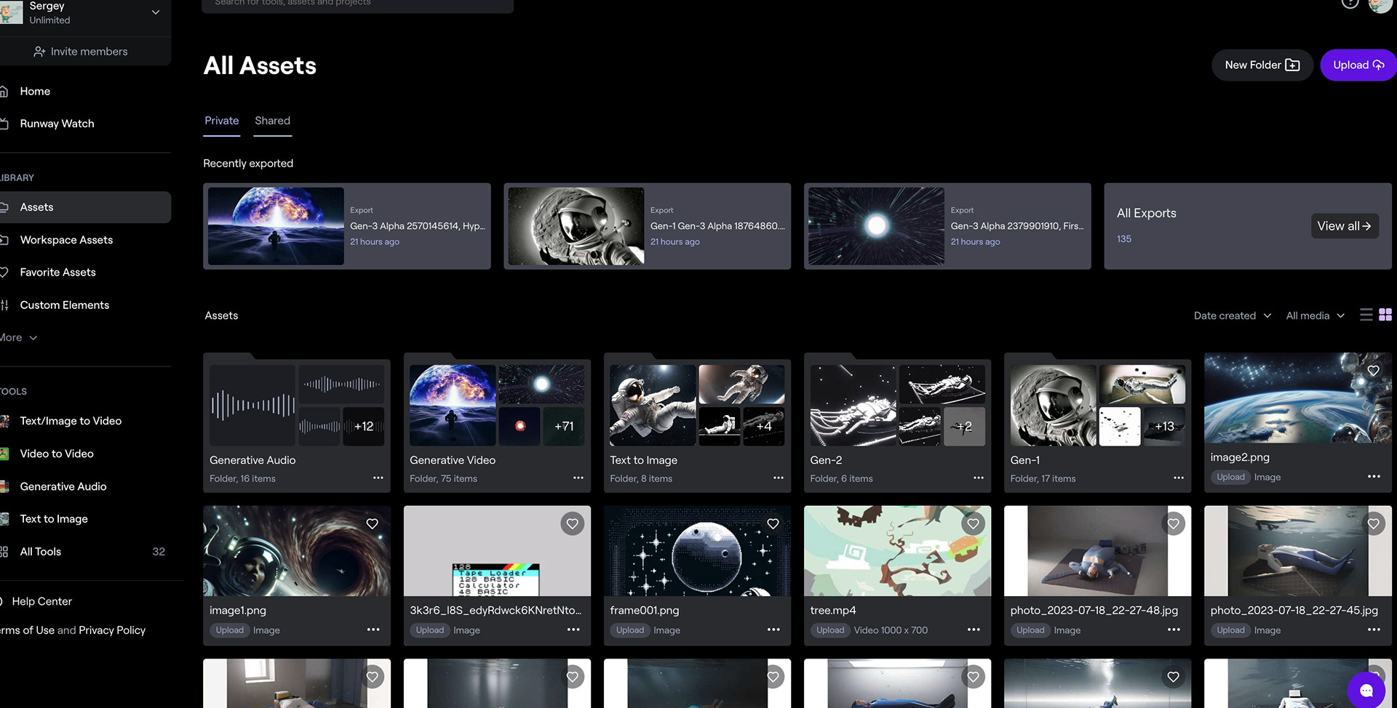Select the Shared tab
Viewport: 1397px width, 708px height.
pos(272,121)
